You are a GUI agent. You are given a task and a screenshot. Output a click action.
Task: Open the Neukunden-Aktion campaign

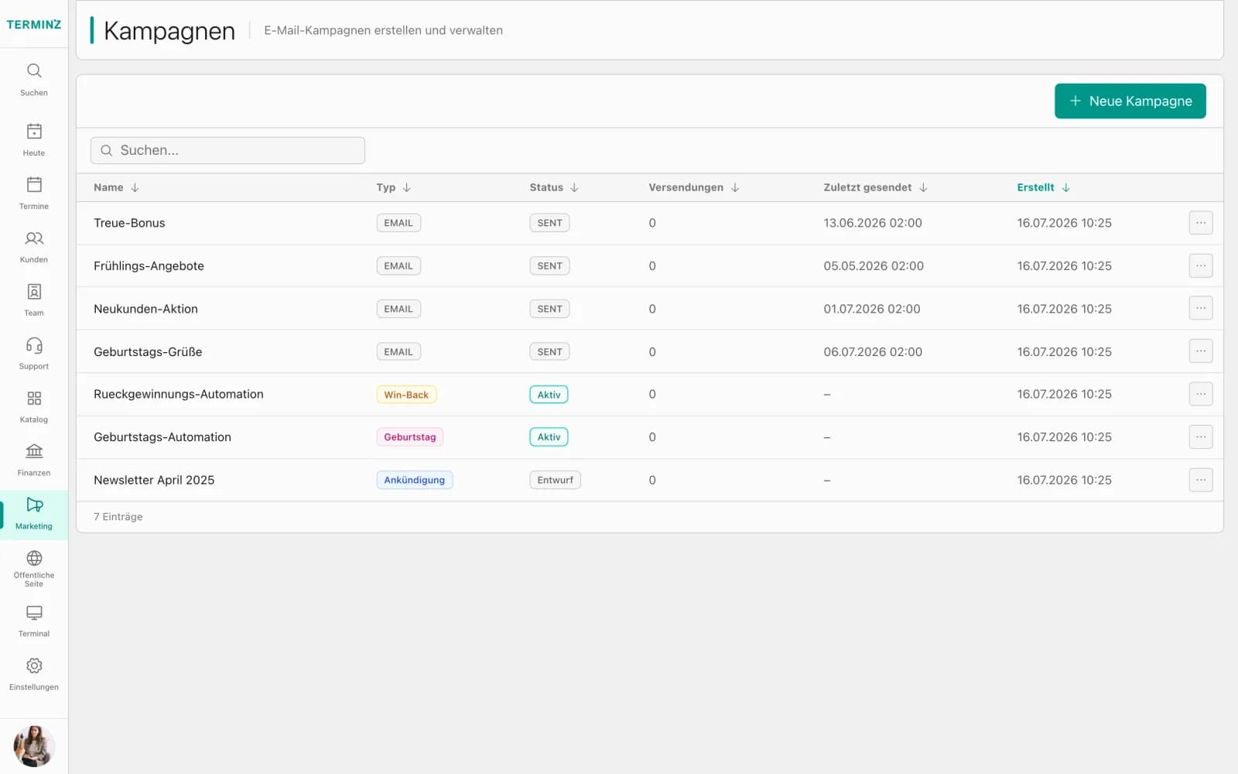pos(145,309)
